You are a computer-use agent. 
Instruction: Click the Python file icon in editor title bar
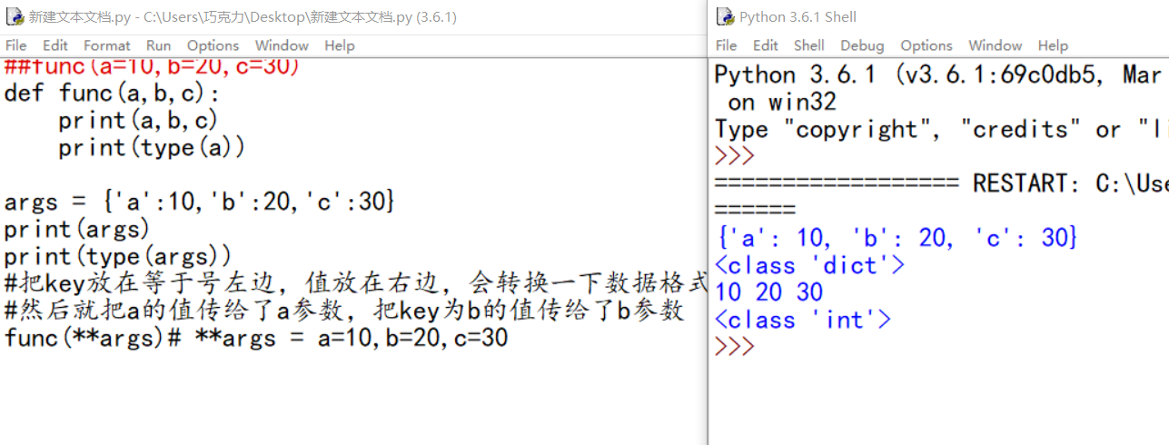tap(15, 17)
